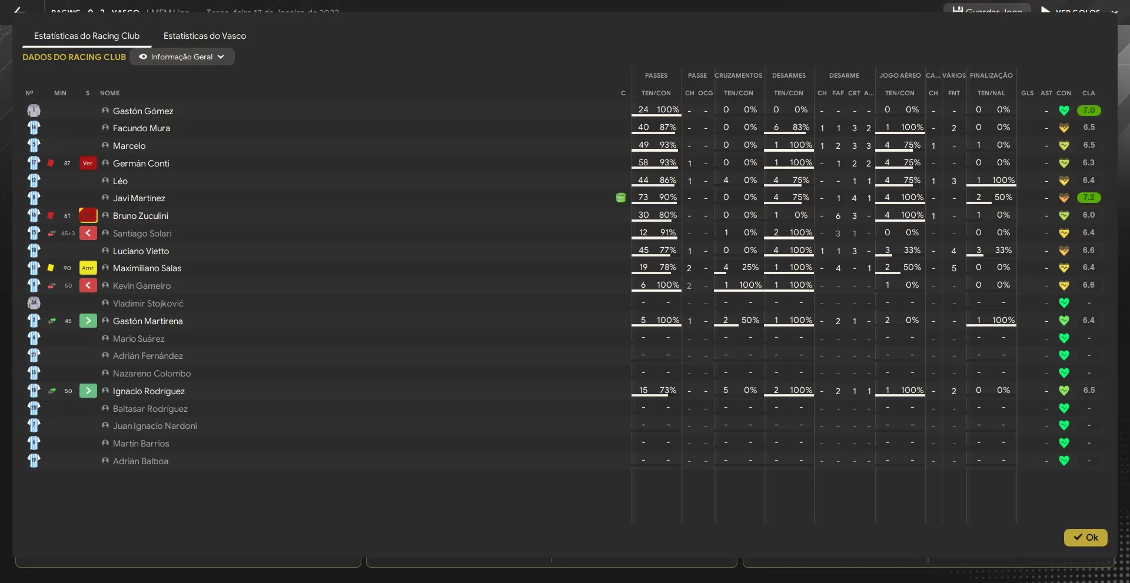The height and width of the screenshot is (583, 1130).
Task: Click Marcelo's kit shirt icon
Action: [34, 145]
